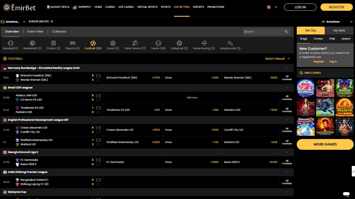355x199 pixels.
Task: Bet on Iberia 1999 II at +6400
Action: [251, 162]
